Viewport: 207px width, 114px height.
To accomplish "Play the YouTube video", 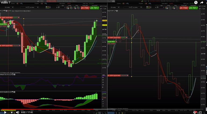I will [x=5, y=112].
